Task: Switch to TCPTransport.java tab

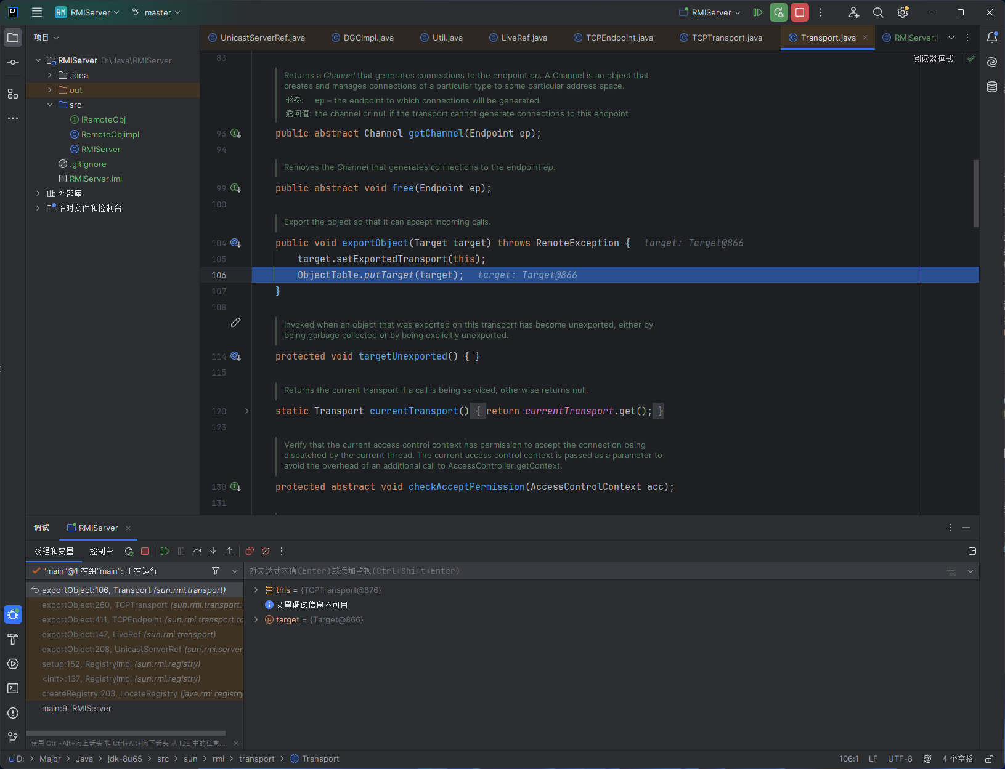Action: coord(721,38)
